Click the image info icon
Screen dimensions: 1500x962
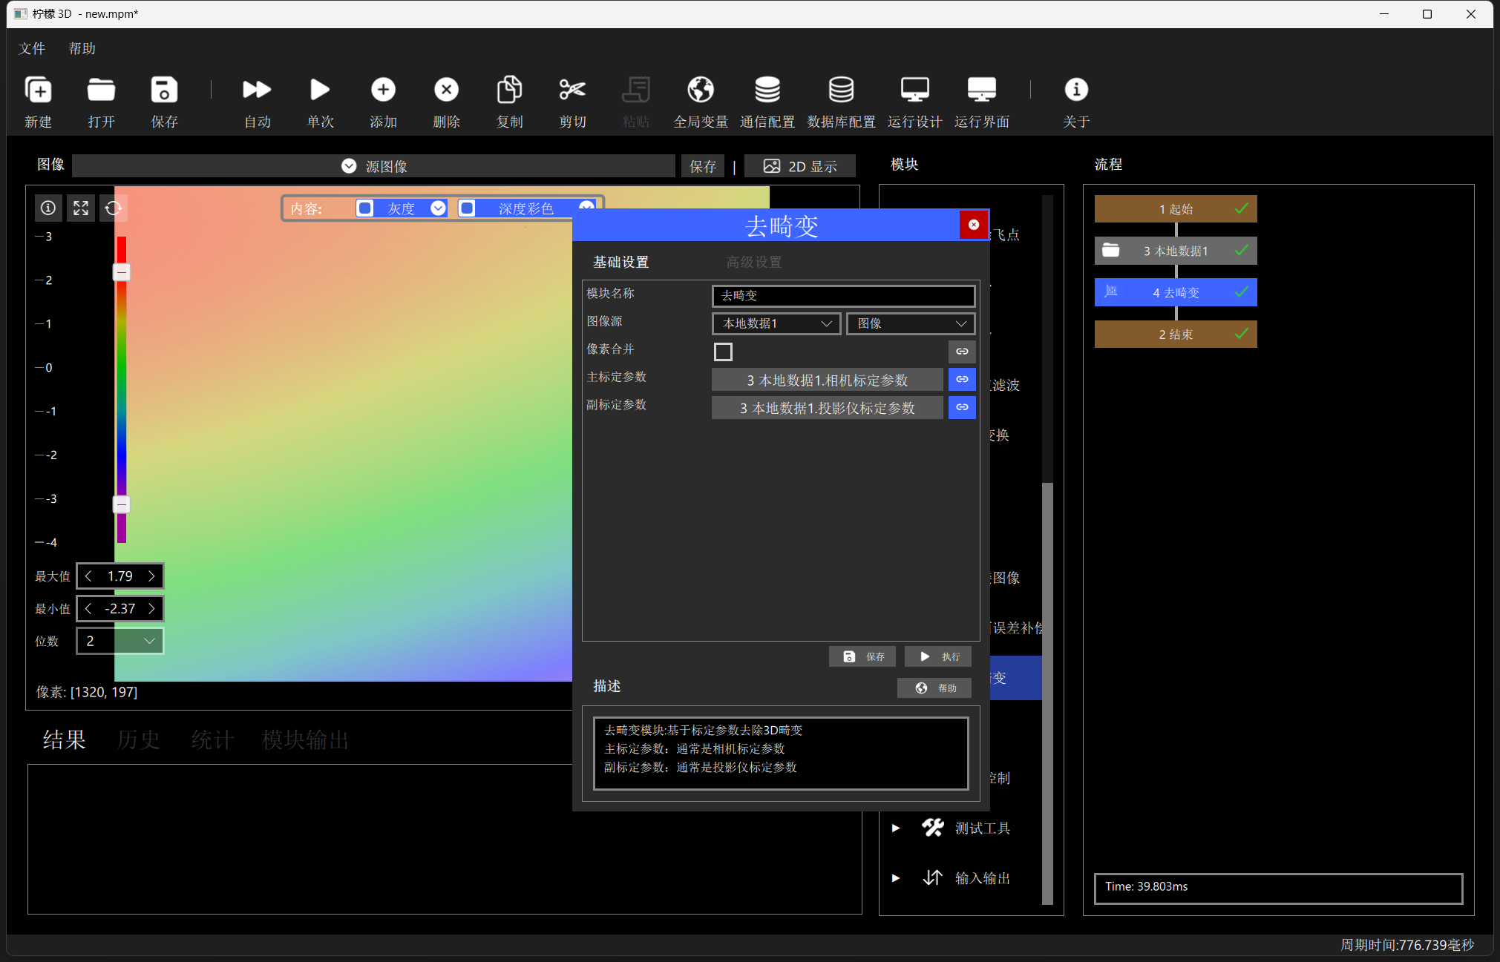click(48, 208)
